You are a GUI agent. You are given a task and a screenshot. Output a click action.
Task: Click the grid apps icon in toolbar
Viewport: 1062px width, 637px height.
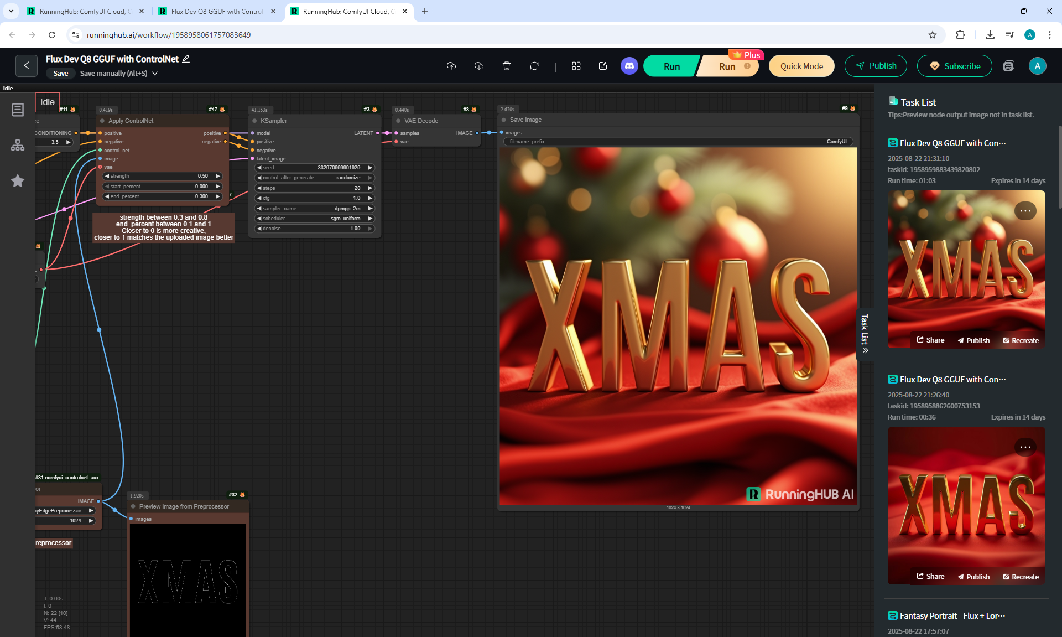coord(576,66)
